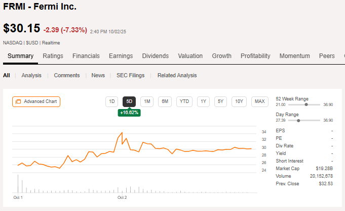Show MAX chart range
The image size is (345, 211).
pos(260,101)
